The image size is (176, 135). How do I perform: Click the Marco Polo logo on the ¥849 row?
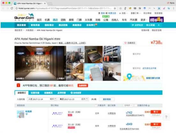click(57, 126)
